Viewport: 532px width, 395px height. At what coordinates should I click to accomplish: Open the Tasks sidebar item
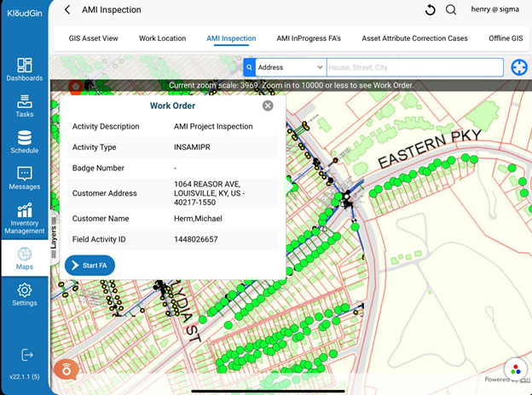click(x=25, y=106)
